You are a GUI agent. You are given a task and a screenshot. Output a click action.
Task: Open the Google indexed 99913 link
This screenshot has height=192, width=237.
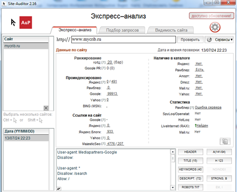click(x=112, y=93)
